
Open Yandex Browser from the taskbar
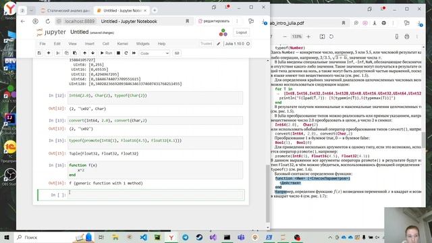[171, 237]
